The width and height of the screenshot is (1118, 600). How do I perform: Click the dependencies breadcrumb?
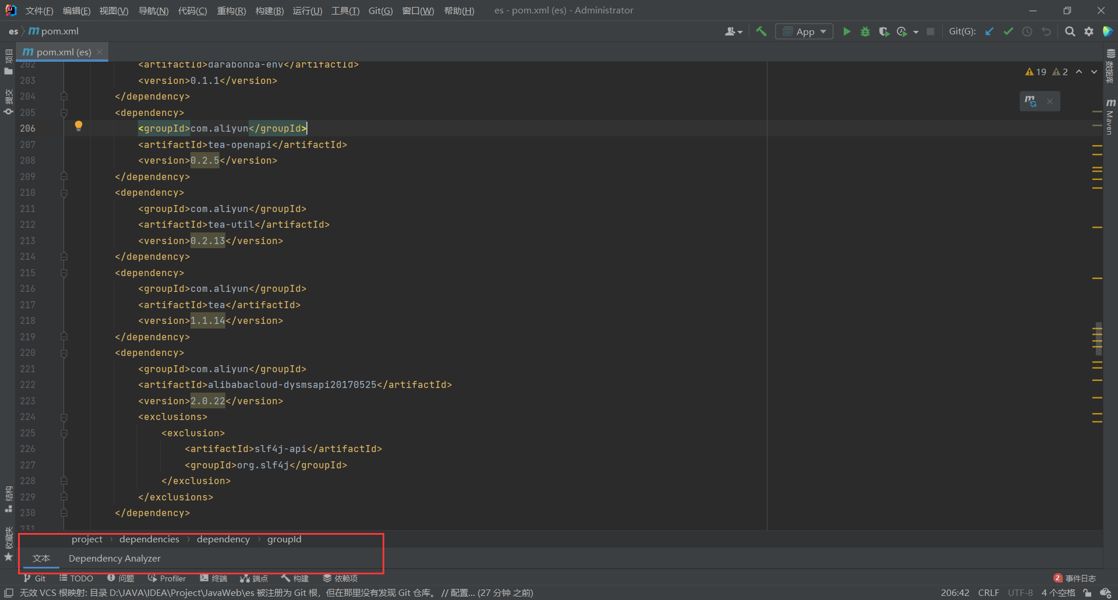tap(149, 539)
